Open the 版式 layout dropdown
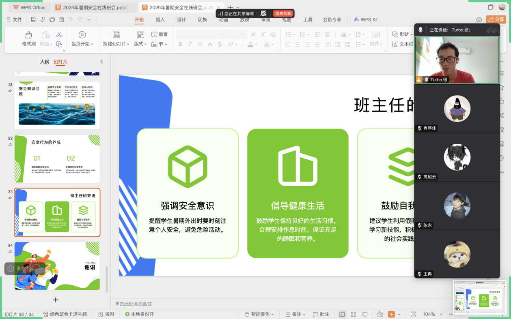 click(x=140, y=44)
